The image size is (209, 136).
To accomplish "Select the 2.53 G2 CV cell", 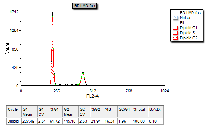I will 84,121.
